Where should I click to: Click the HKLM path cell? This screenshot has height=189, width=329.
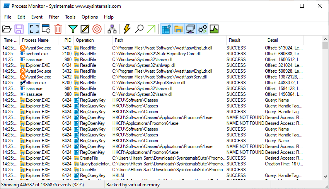point(118,175)
